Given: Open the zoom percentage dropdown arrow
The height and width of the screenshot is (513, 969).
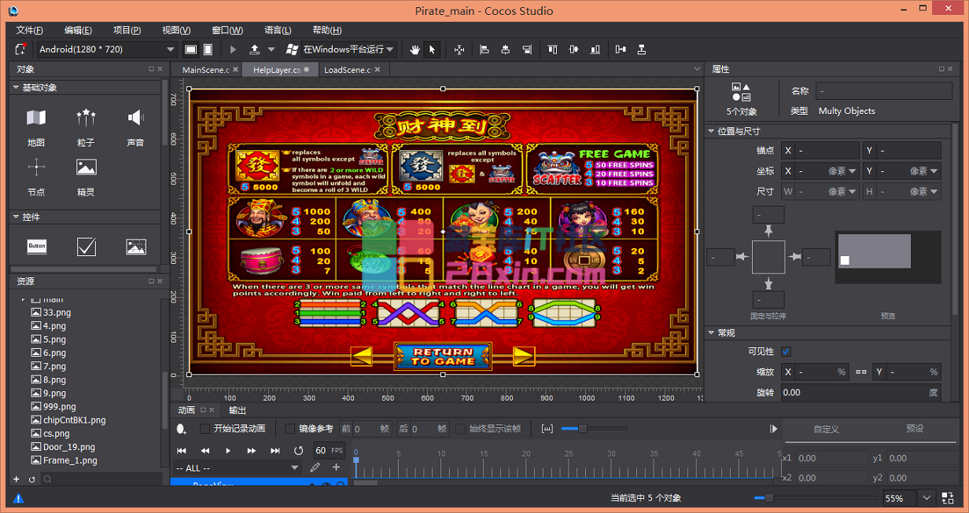Looking at the screenshot, I should 927,498.
